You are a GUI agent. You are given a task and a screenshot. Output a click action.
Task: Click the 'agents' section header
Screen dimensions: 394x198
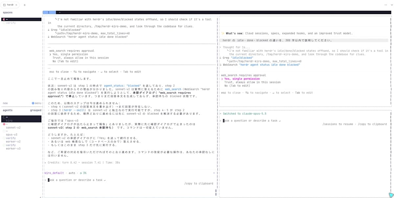8,110
